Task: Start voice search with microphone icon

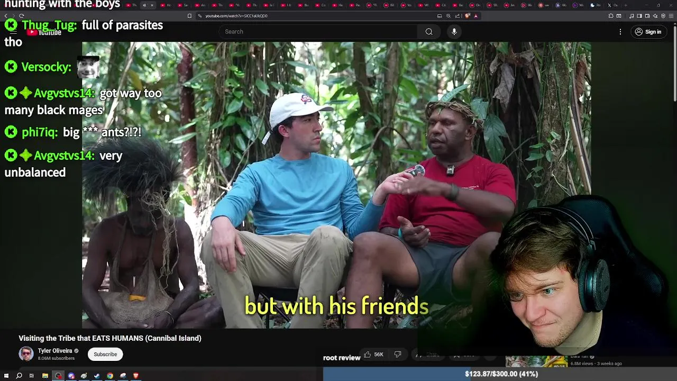Action: [454, 32]
